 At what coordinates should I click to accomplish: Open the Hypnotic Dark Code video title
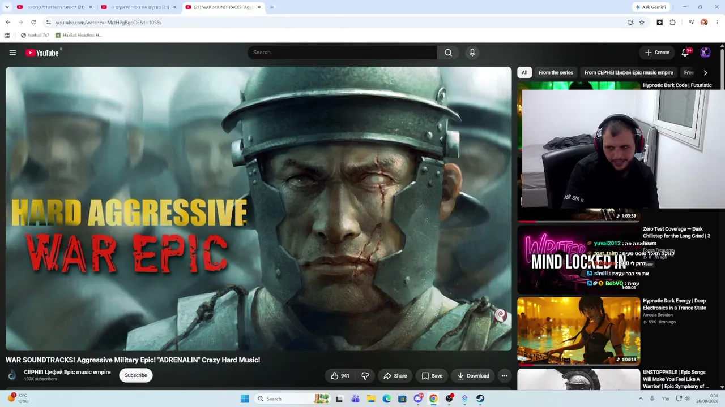[x=677, y=85]
